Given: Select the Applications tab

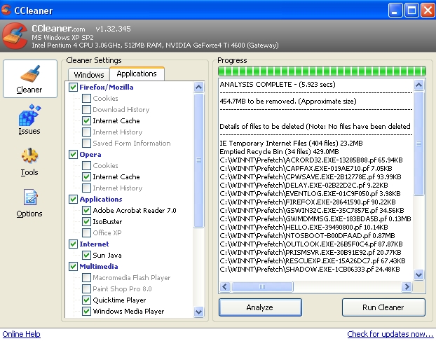Looking at the screenshot, I should tap(137, 74).
